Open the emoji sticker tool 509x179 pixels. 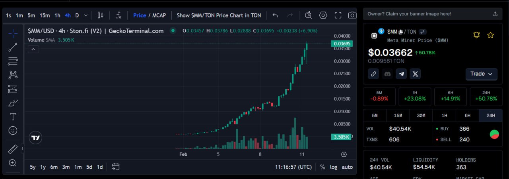pos(13,130)
